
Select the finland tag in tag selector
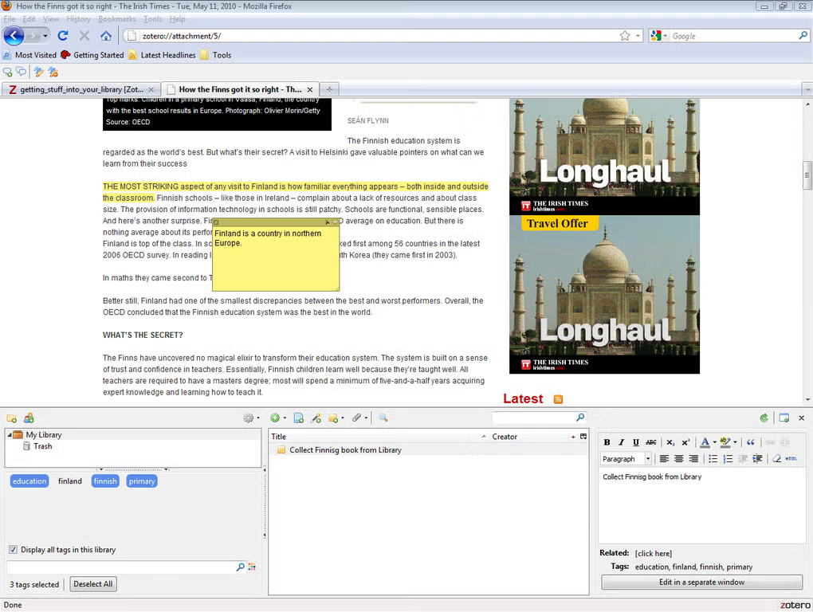tap(70, 481)
